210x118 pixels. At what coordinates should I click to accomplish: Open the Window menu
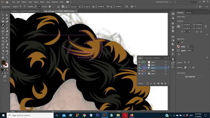55,2
